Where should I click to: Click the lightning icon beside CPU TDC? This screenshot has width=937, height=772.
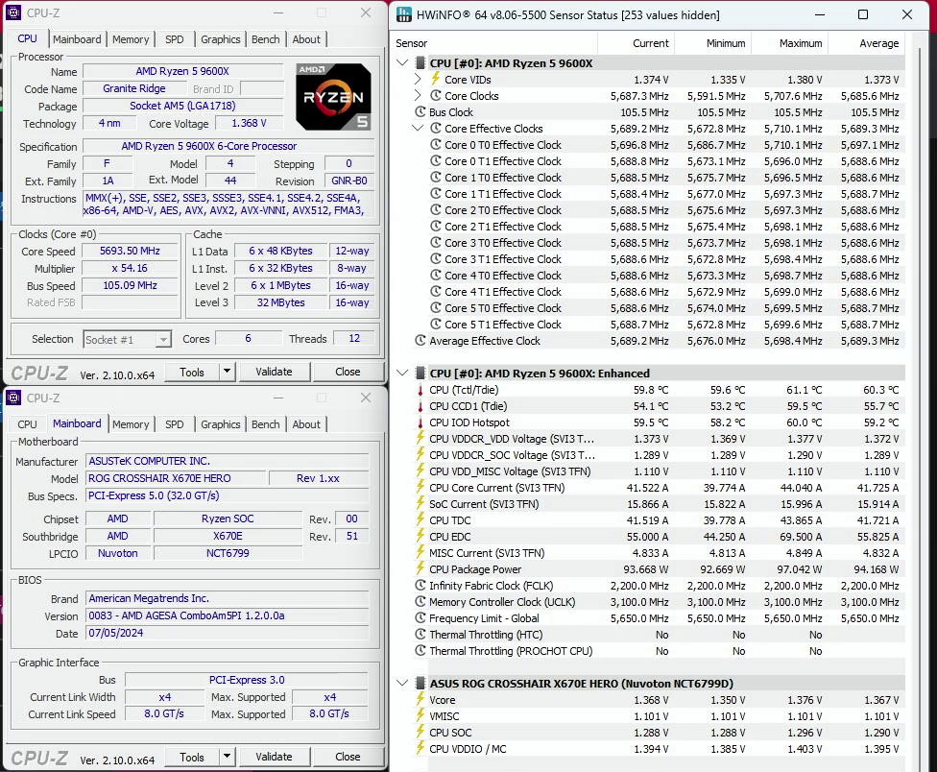coord(420,519)
